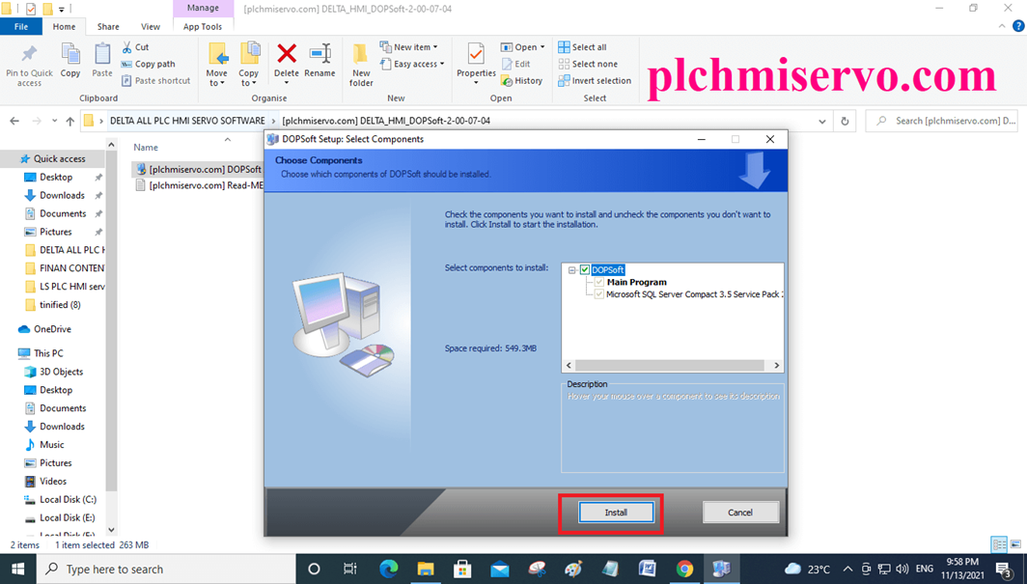Click Paste shortcut in ribbon

click(156, 80)
